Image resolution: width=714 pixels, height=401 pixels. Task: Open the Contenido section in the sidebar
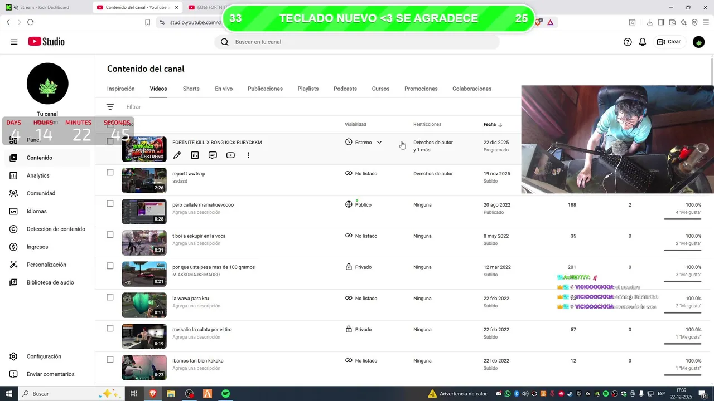47,158
